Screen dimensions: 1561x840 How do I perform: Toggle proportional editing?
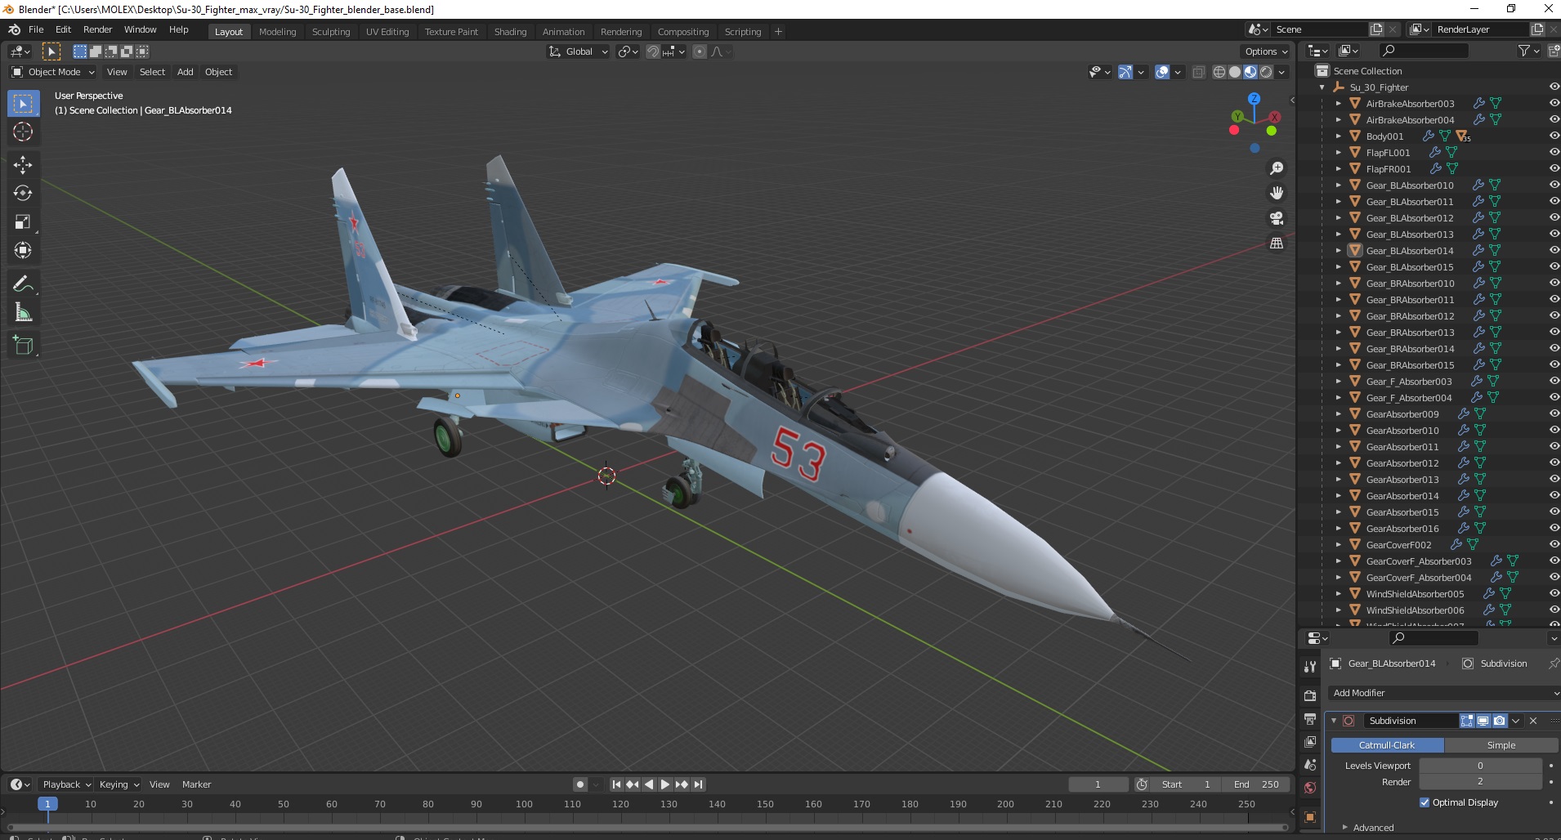point(700,51)
